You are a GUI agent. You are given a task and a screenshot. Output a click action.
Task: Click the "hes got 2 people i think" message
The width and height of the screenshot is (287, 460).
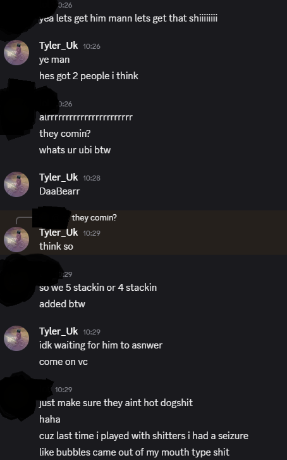coord(89,76)
